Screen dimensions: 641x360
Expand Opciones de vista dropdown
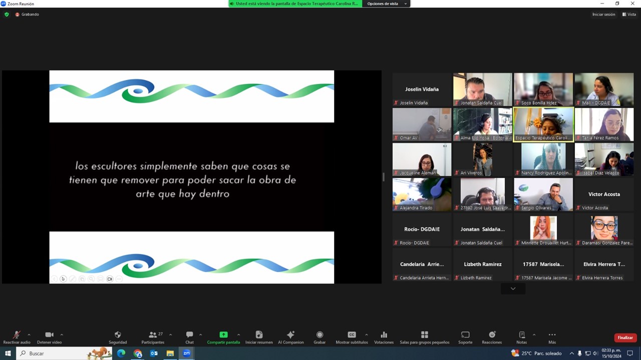pos(386,3)
